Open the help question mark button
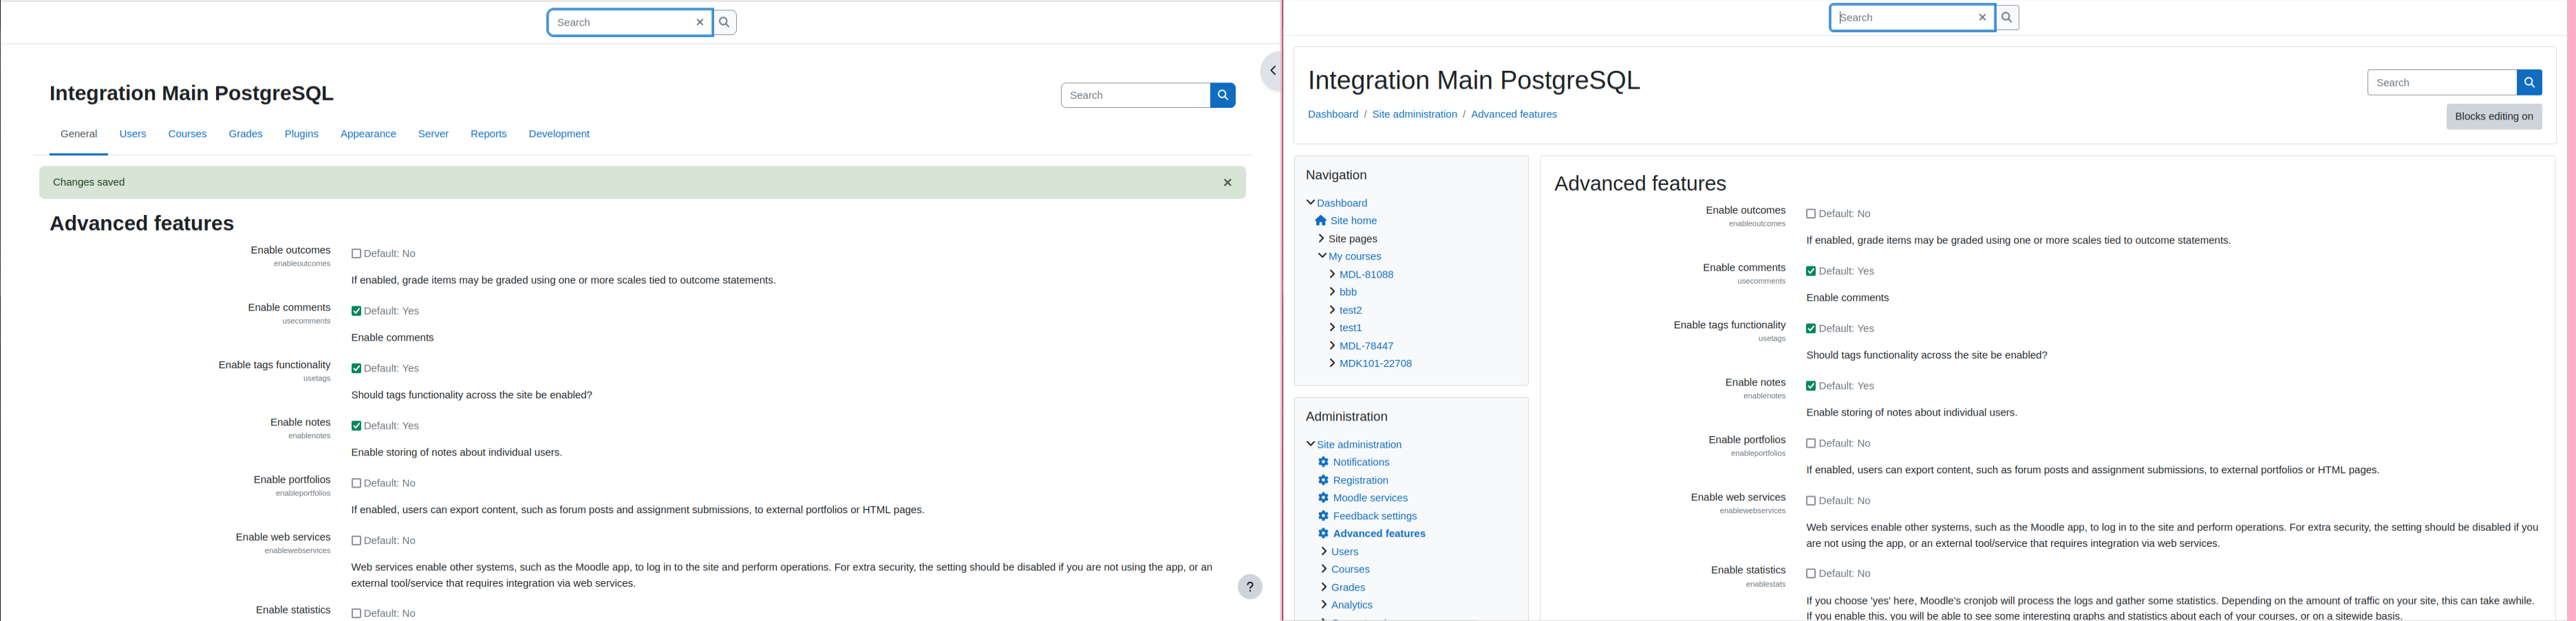2576x621 pixels. 1250,587
